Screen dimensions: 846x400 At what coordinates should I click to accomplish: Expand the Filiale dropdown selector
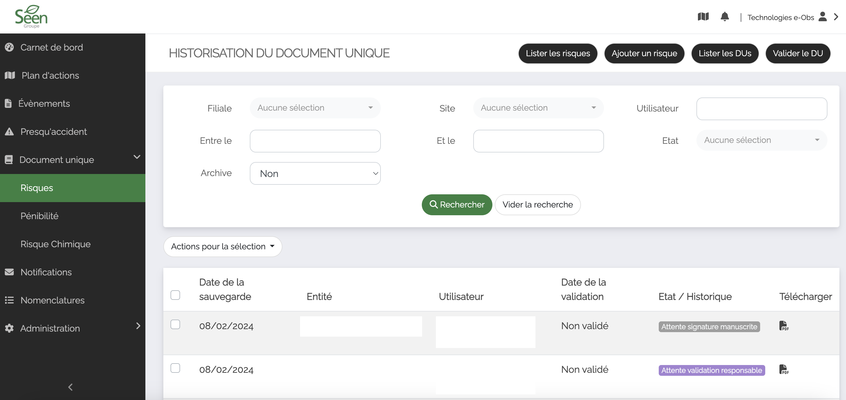[x=314, y=108]
